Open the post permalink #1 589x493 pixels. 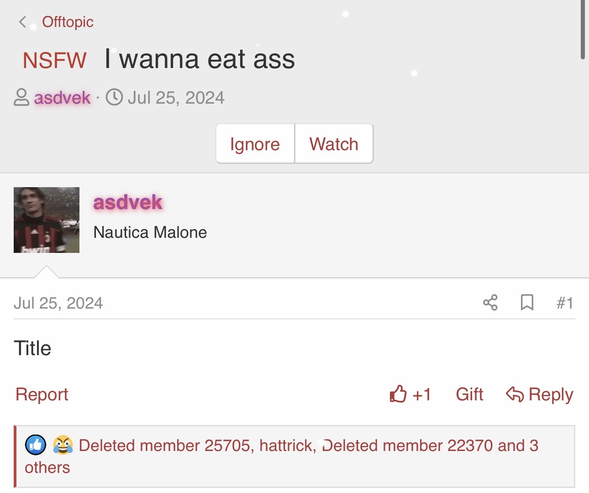pos(565,303)
